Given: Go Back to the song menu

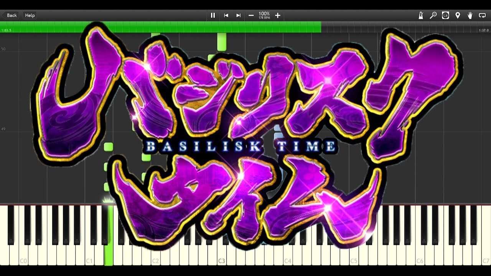Looking at the screenshot, I should click(10, 15).
